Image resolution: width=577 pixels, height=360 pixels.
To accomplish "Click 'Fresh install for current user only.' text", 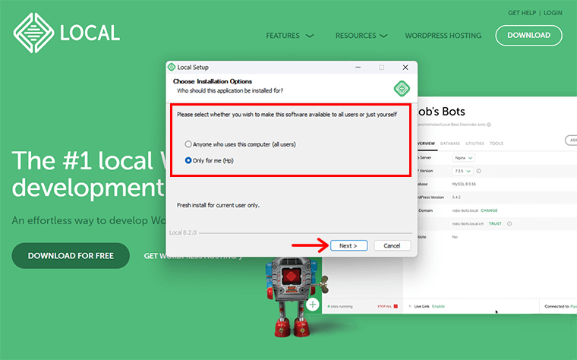I will pyautogui.click(x=218, y=205).
